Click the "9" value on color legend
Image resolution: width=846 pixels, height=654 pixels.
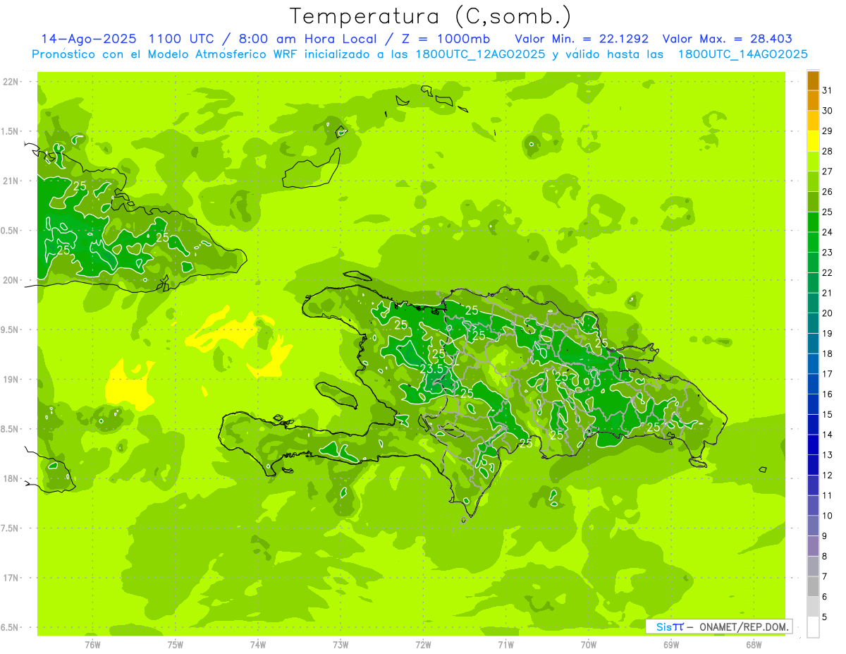tap(825, 536)
